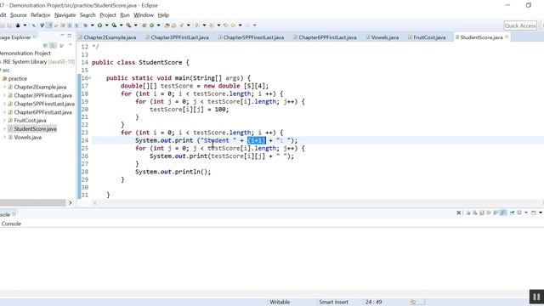Toggle Scroll Lock in Console toolbar

pyautogui.click(x=482, y=212)
